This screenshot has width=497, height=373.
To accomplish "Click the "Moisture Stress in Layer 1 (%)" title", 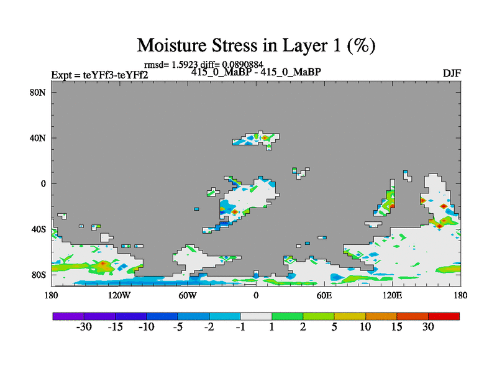I will (x=256, y=45).
